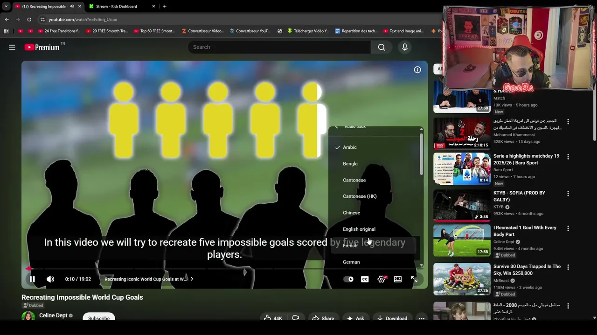
Task: Open tab search dropdown arrow
Action: (6, 7)
